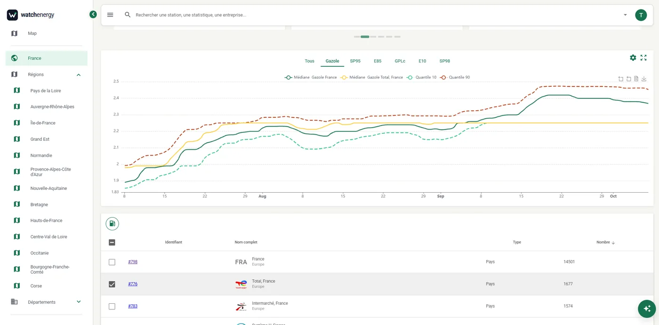Click the search field for stations
The height and width of the screenshot is (325, 659).
tap(377, 15)
